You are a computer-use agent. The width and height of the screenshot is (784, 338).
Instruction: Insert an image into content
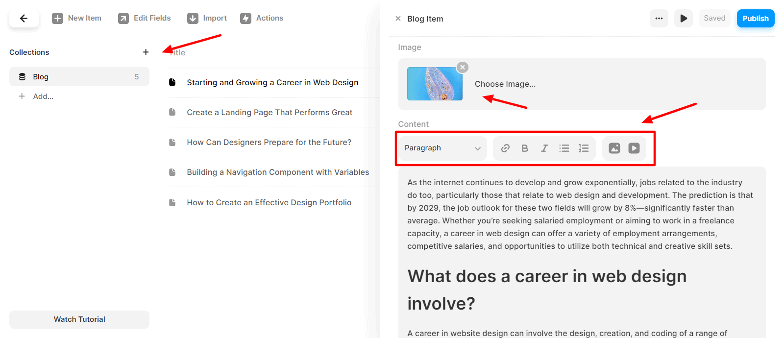pyautogui.click(x=614, y=148)
